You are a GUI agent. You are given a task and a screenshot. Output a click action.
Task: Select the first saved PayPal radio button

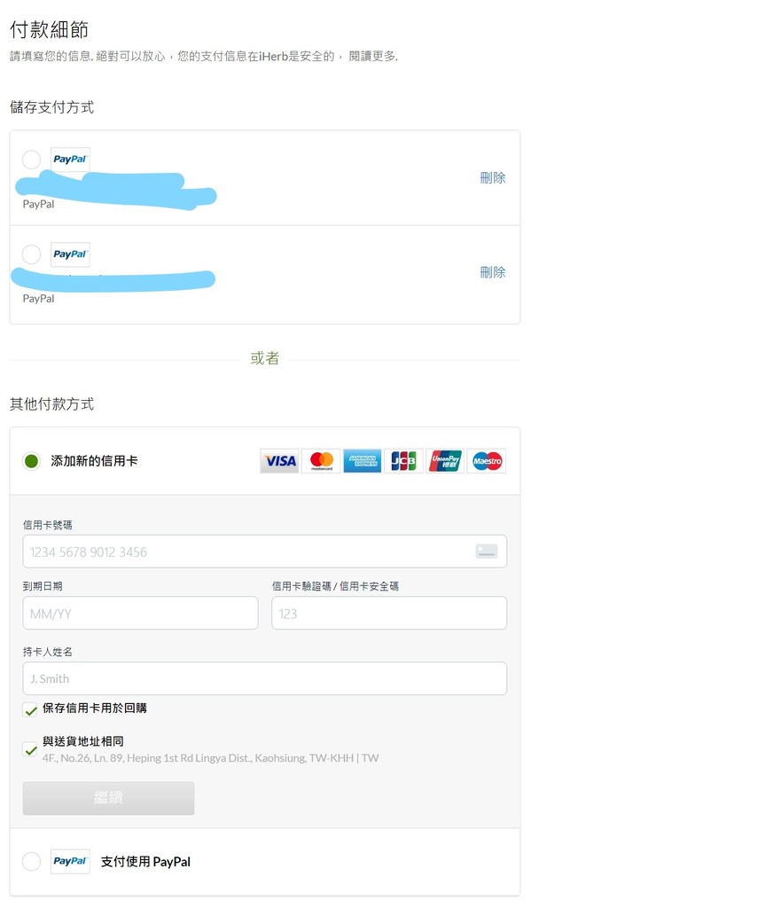(31, 160)
